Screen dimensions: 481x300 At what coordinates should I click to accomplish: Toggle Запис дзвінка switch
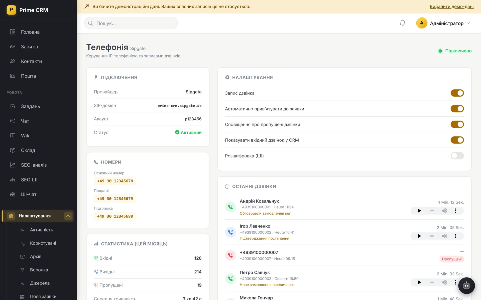pos(457,93)
